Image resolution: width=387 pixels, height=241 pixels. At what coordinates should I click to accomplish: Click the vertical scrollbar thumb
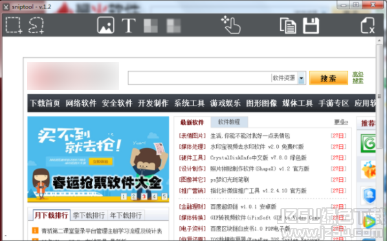(379, 96)
